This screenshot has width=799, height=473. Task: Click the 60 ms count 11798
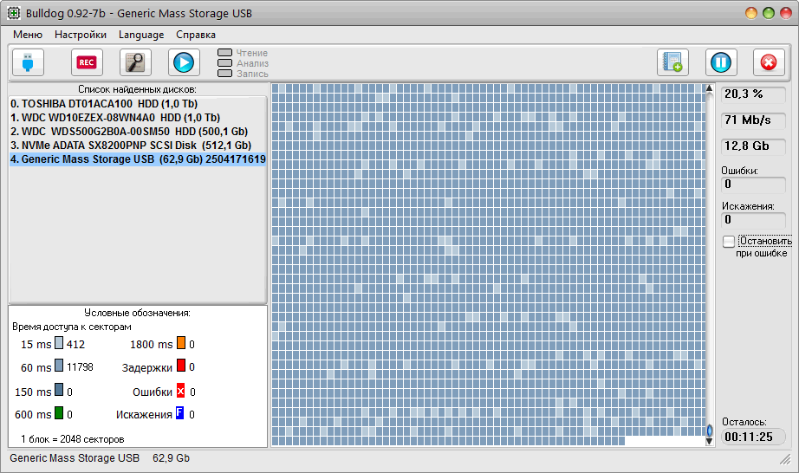pos(80,367)
